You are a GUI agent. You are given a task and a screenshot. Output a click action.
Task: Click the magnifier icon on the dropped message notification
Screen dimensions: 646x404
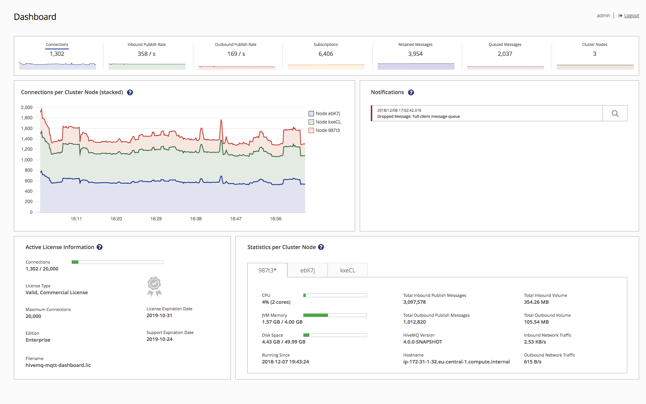(615, 113)
